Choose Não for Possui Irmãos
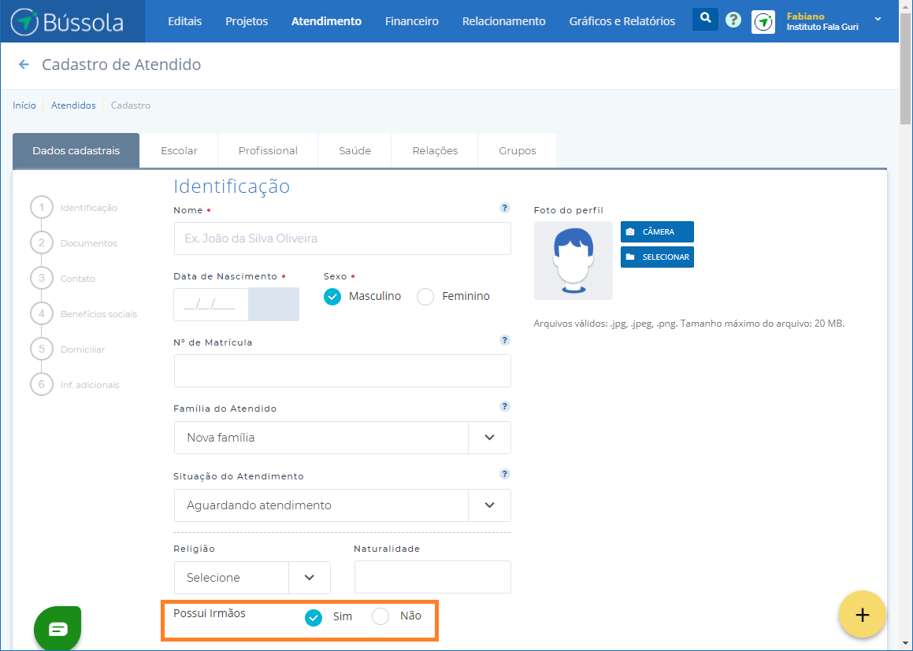The image size is (913, 651). (380, 616)
